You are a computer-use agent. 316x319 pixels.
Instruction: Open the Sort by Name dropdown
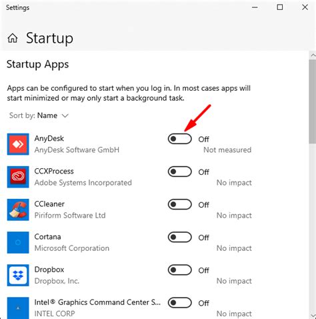click(x=39, y=115)
